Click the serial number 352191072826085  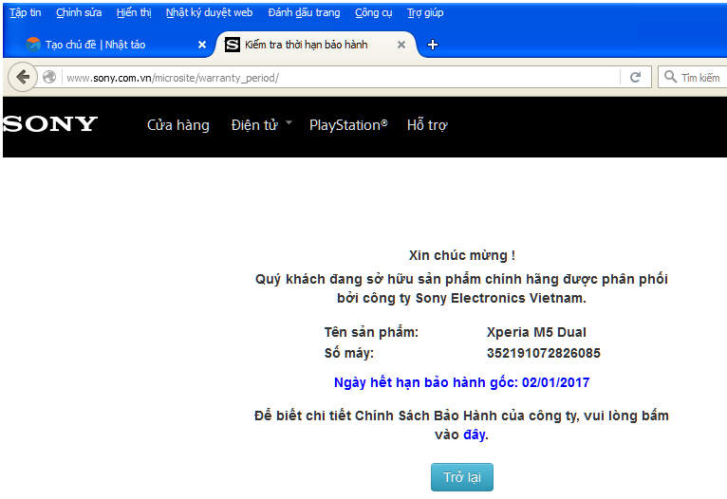click(x=544, y=353)
